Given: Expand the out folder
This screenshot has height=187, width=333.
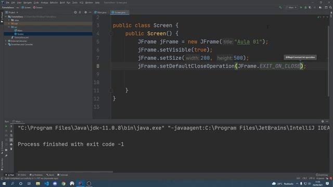Looking at the screenshot, I should point(9,23).
